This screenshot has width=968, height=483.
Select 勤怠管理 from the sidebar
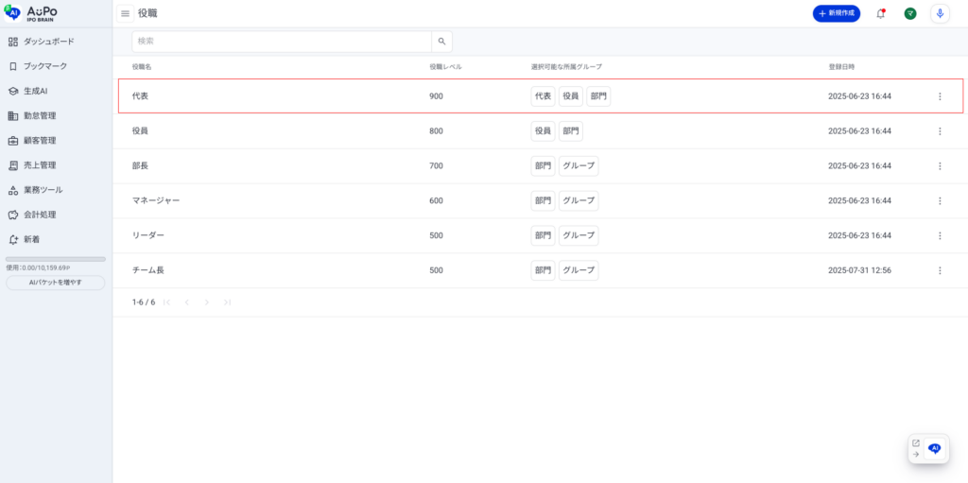tap(40, 115)
